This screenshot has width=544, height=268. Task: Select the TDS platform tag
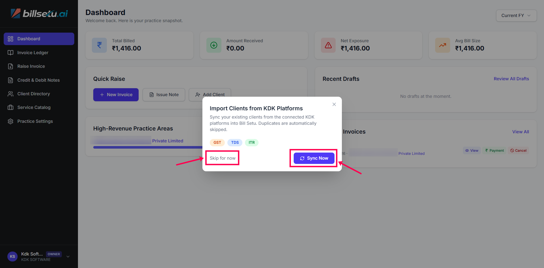click(235, 142)
